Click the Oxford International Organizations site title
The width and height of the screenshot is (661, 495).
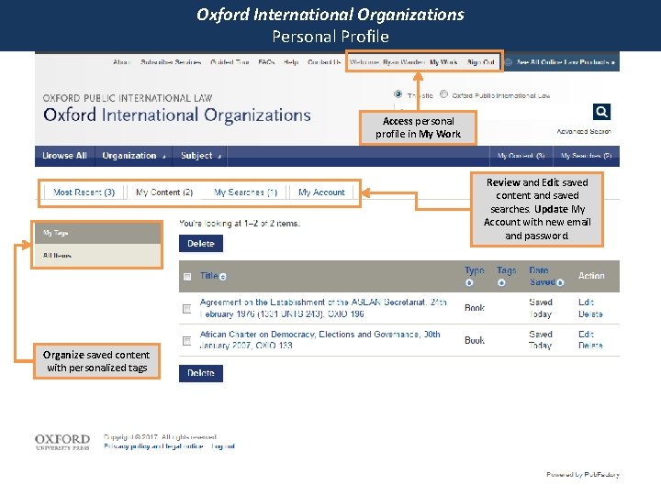tap(177, 115)
